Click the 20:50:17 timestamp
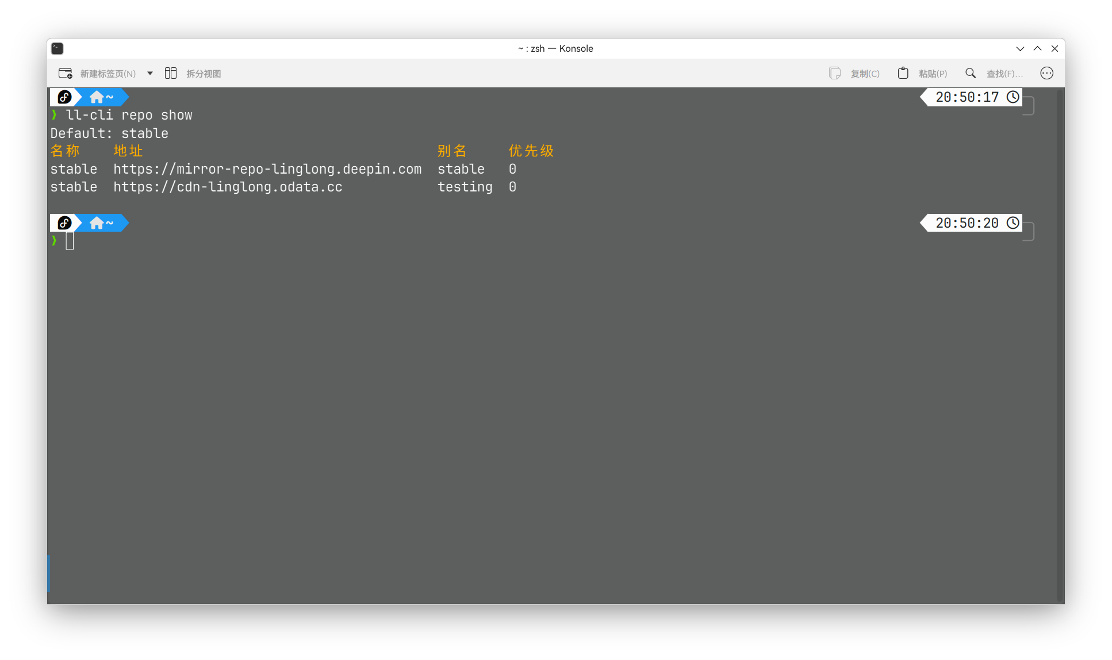The image size is (1112, 660). point(967,97)
